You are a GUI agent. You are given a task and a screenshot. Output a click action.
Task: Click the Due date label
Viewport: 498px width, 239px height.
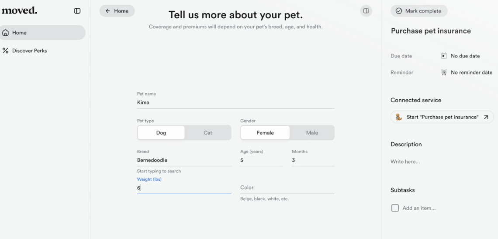coord(401,56)
